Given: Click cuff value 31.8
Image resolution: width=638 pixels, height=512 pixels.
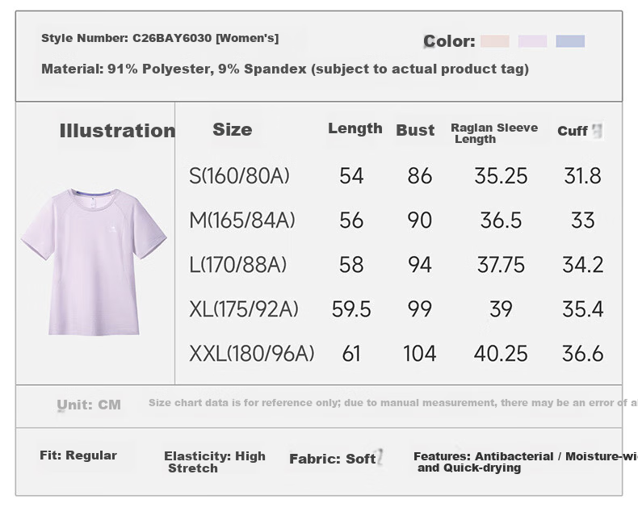Looking at the screenshot, I should (582, 176).
